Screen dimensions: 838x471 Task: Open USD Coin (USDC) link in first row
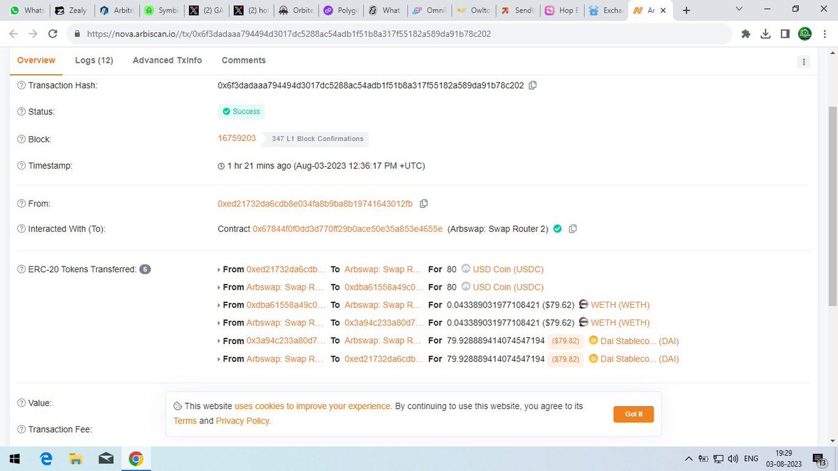[508, 269]
